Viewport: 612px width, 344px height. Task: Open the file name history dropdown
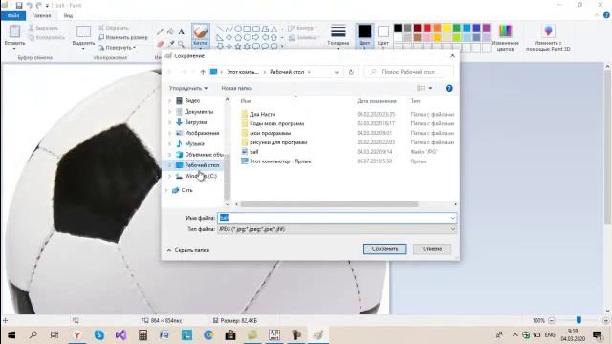[452, 218]
